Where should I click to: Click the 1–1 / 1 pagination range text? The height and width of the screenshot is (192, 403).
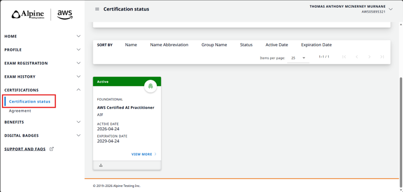tap(324, 56)
